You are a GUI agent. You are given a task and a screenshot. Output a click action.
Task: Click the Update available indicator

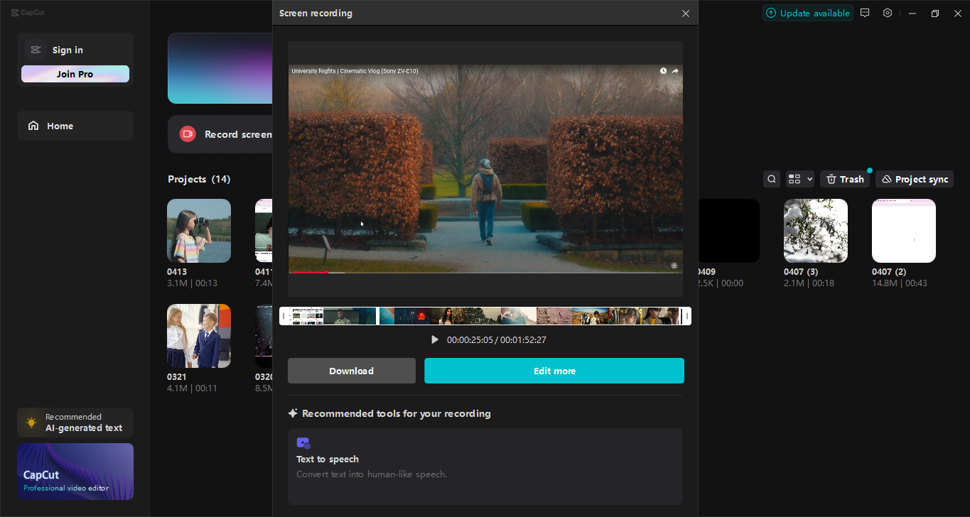(807, 13)
